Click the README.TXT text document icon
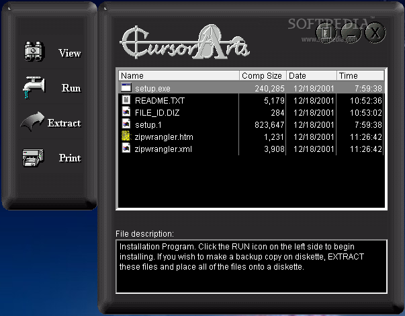This screenshot has height=316, width=405. tap(126, 100)
